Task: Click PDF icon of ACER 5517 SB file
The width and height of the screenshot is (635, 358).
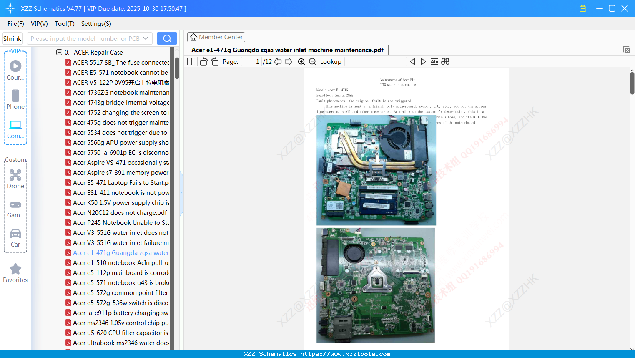Action: 68,62
